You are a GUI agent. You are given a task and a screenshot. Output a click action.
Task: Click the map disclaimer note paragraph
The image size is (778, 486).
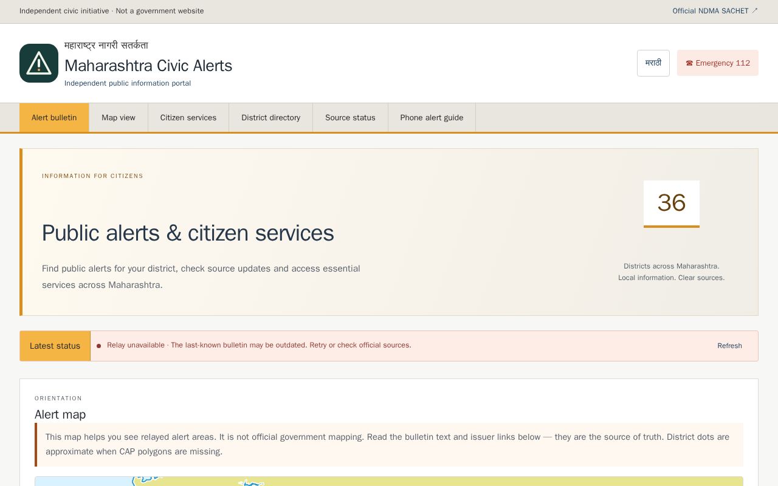[x=389, y=445]
